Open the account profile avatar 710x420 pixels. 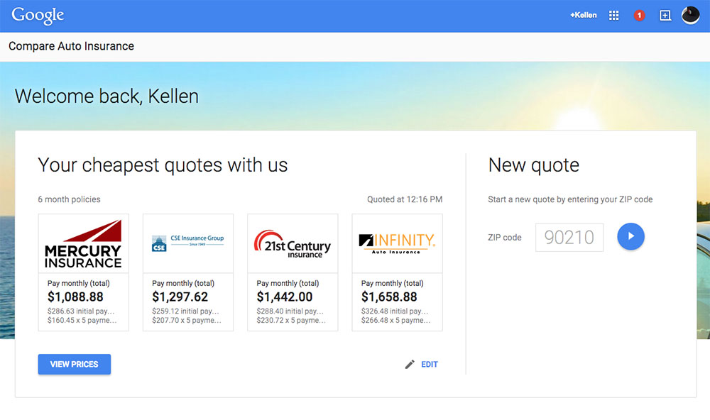pos(691,16)
